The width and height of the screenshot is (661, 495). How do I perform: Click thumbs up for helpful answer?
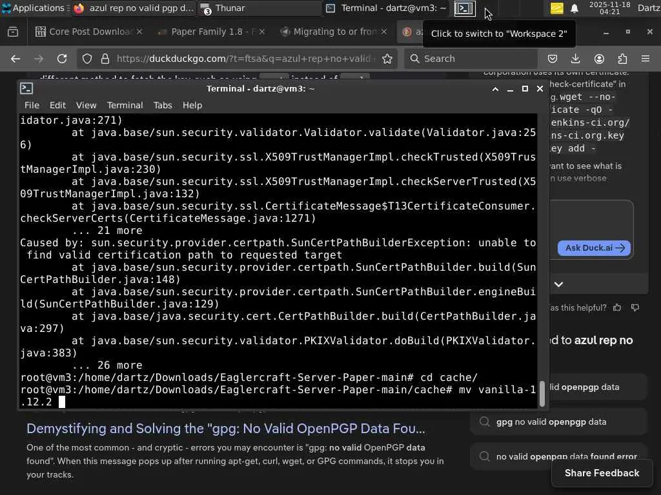[617, 307]
